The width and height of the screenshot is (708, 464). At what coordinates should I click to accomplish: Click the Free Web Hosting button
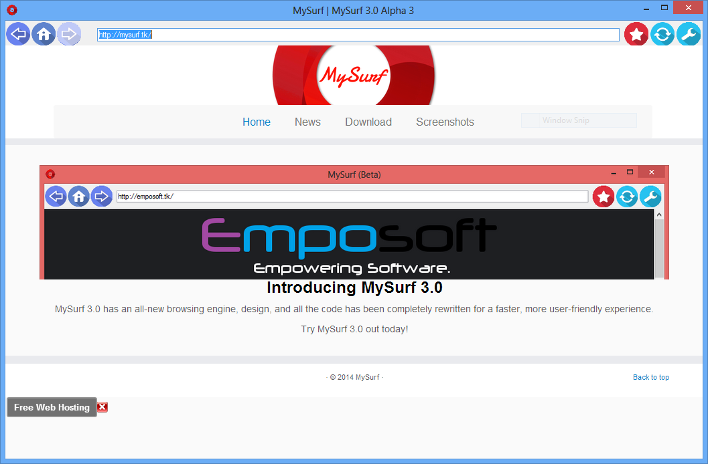[52, 407]
